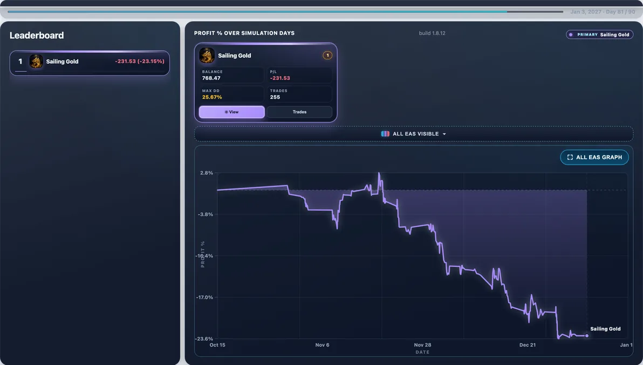This screenshot has height=365, width=643.
Task: Click the Trades count 255
Action: (275, 97)
